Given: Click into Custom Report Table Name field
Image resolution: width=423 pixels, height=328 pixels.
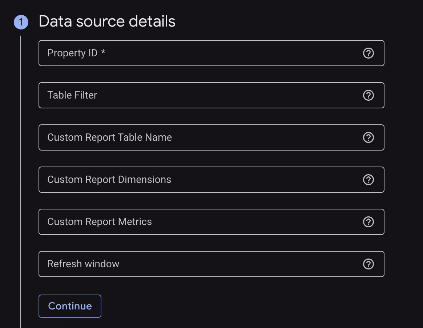Looking at the screenshot, I should pyautogui.click(x=211, y=137).
